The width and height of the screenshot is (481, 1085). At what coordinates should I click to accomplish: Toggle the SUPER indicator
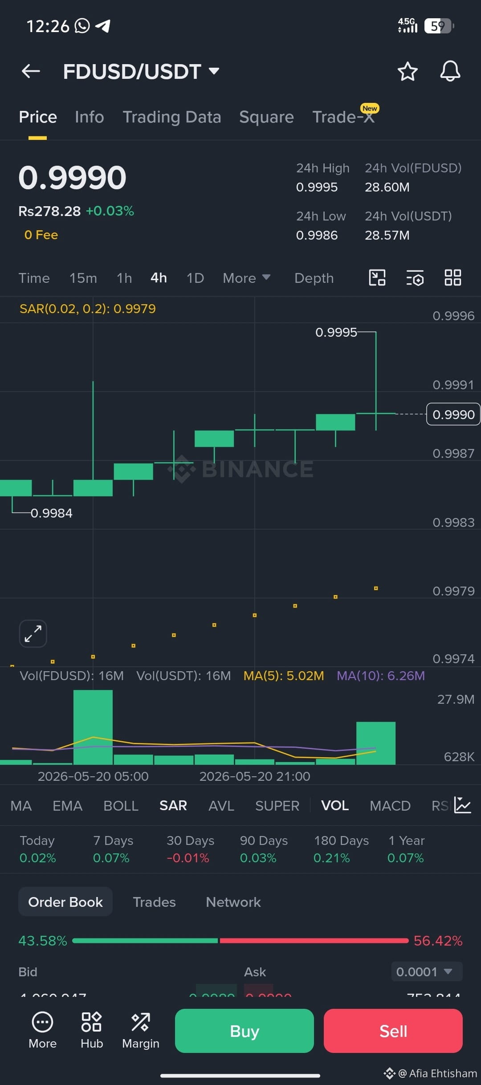[277, 805]
